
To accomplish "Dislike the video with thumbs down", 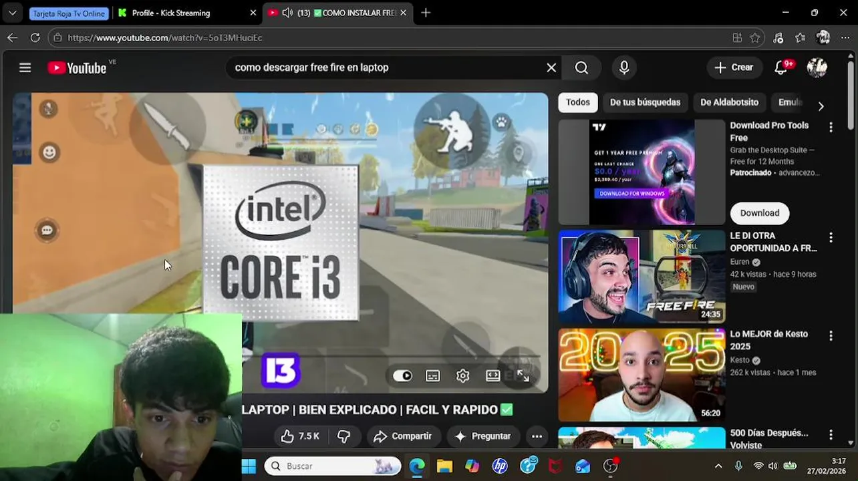I will tap(343, 436).
